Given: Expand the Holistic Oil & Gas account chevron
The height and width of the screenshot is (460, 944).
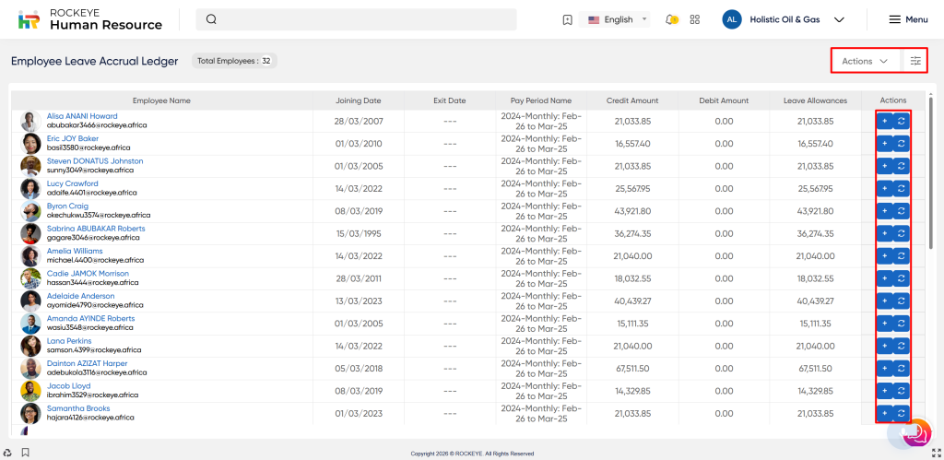Looking at the screenshot, I should pyautogui.click(x=839, y=19).
